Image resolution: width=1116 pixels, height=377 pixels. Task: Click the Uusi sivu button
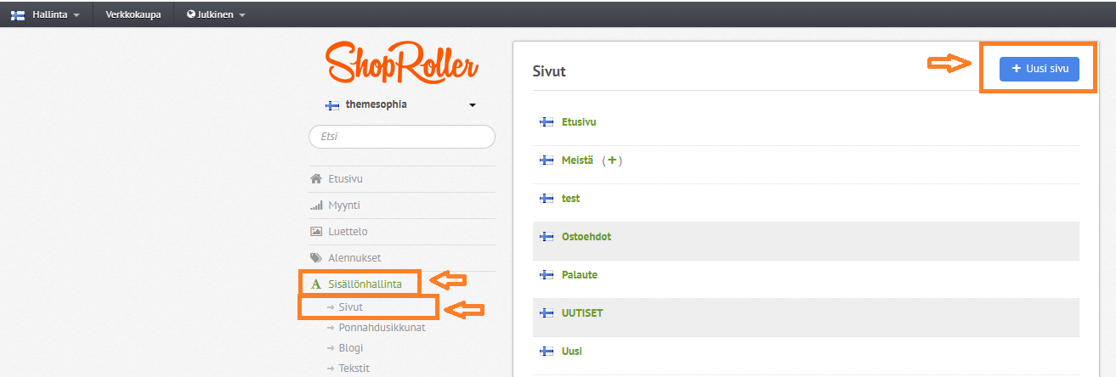coord(1040,69)
